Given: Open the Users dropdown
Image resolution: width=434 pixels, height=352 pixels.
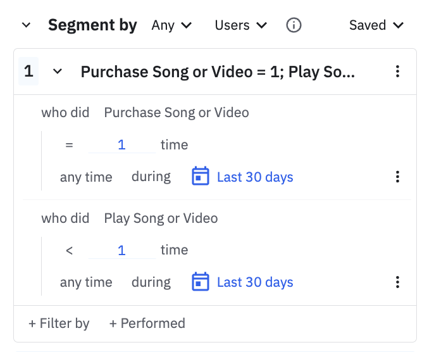Looking at the screenshot, I should tap(240, 25).
